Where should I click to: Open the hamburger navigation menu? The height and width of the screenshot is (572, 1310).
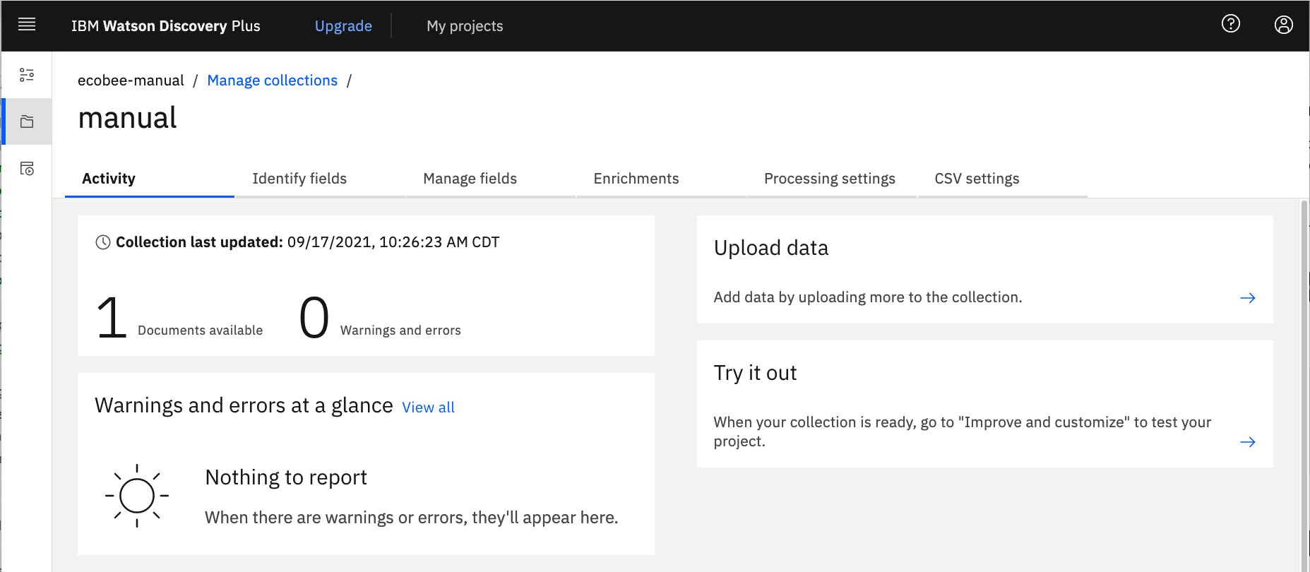tap(27, 25)
